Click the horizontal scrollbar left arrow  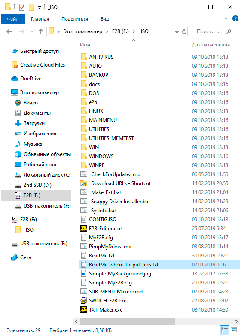(76, 321)
